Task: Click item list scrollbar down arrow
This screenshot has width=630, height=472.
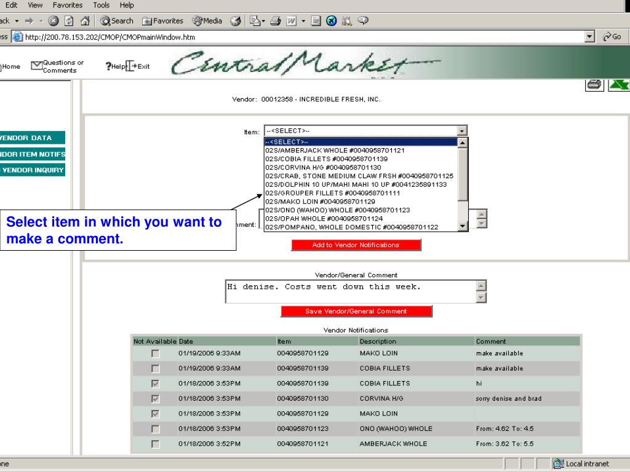Action: coord(463,226)
